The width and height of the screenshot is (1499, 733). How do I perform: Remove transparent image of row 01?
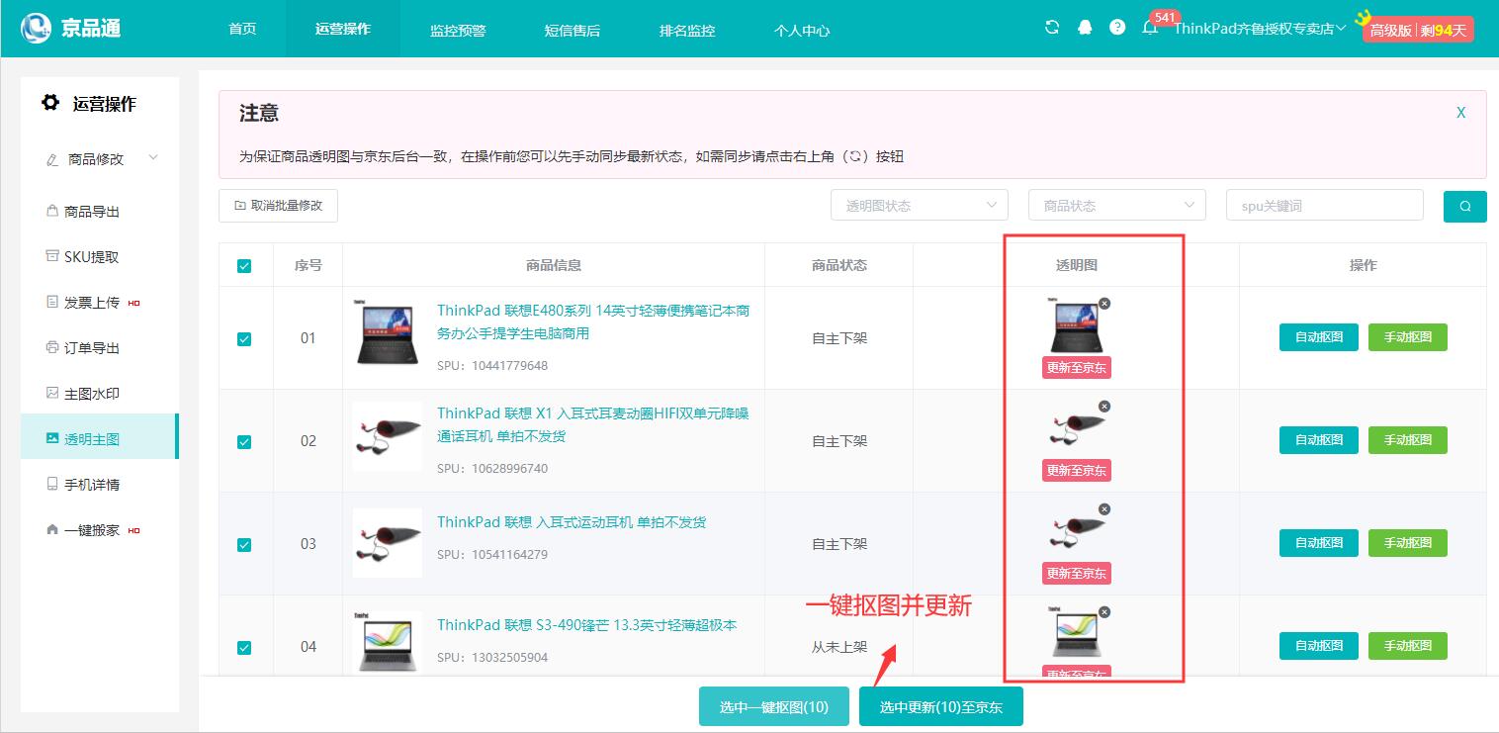coord(1104,304)
